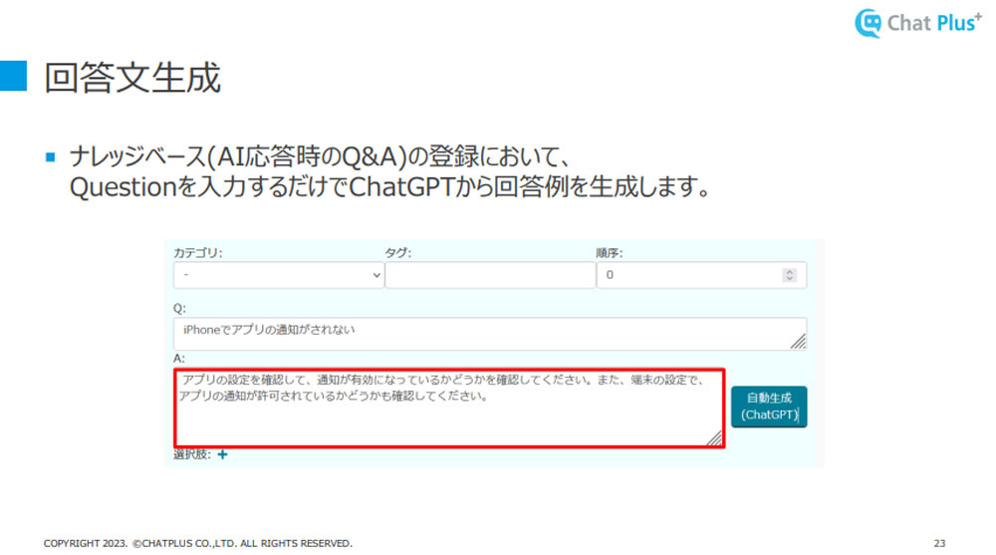Click the タグ input field

click(490, 275)
